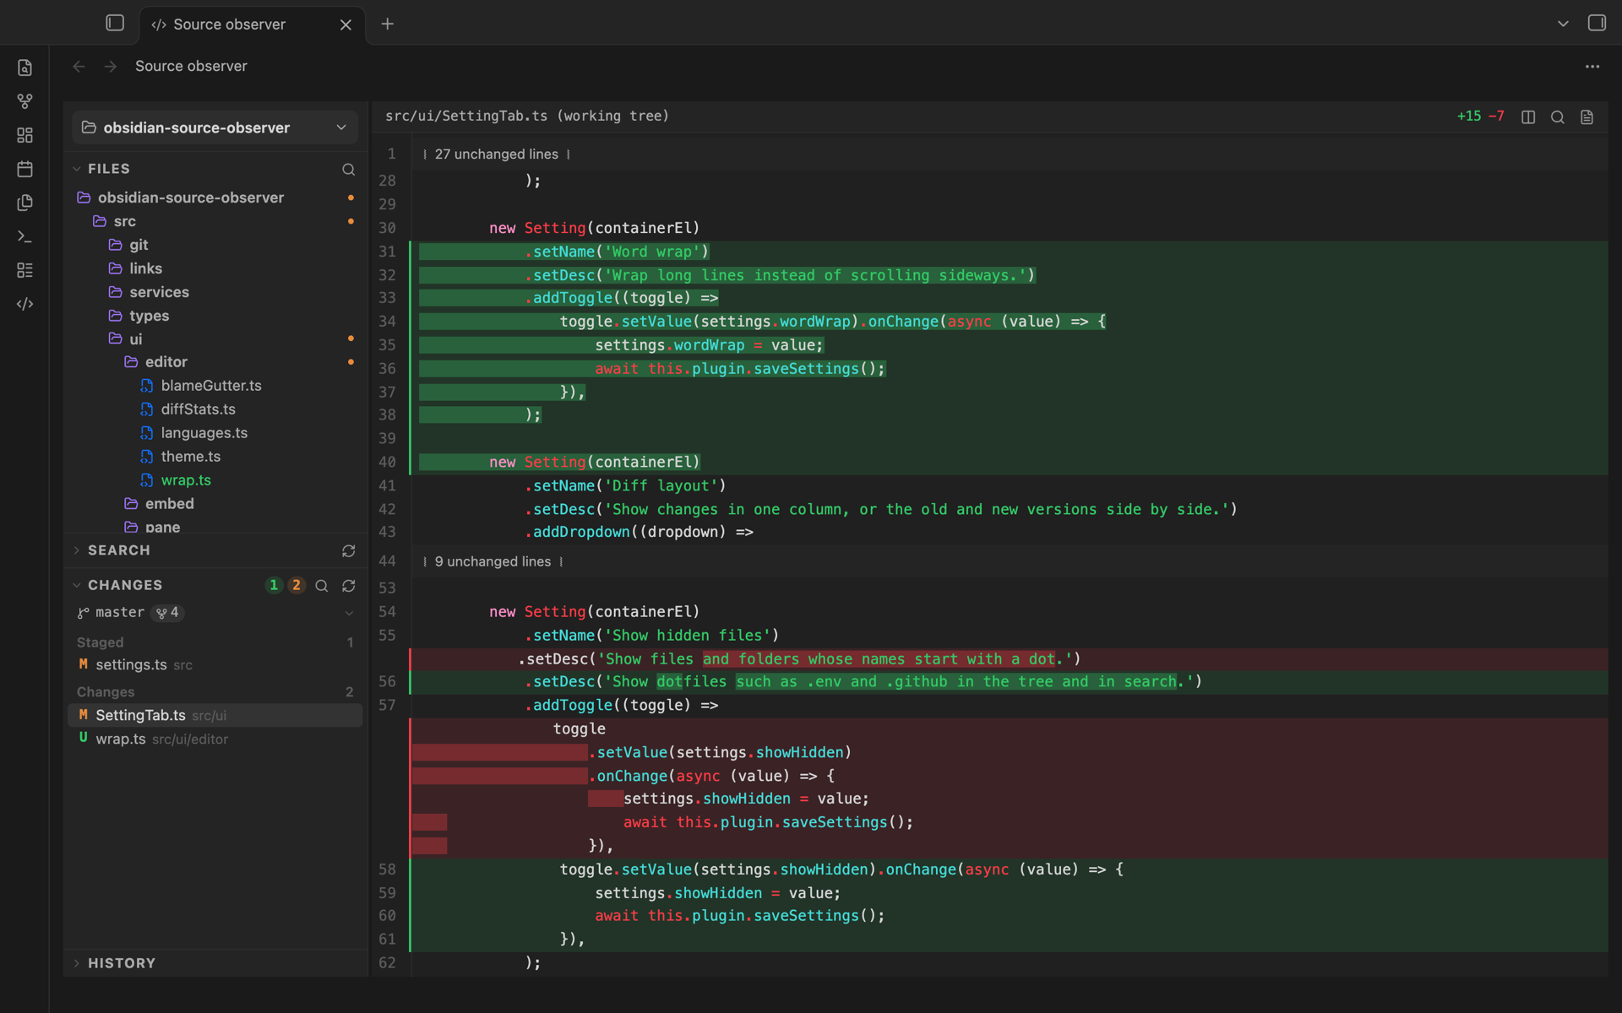Navigate back with the left arrow
This screenshot has width=1622, height=1013.
[x=79, y=66]
